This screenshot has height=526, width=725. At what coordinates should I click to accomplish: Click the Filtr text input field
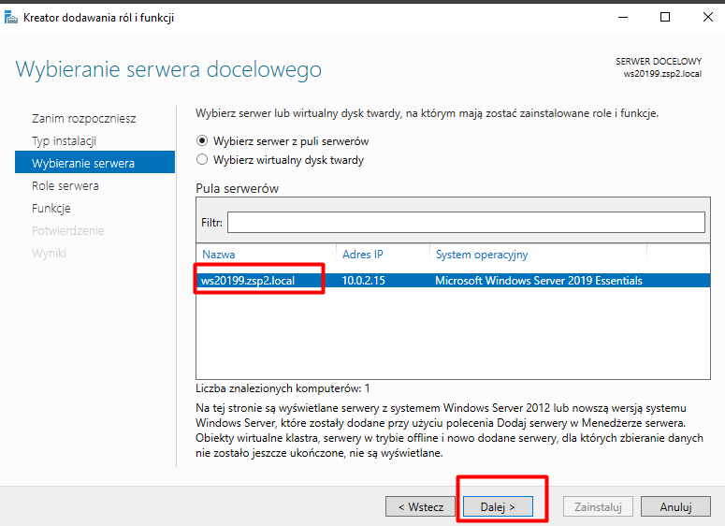point(465,222)
